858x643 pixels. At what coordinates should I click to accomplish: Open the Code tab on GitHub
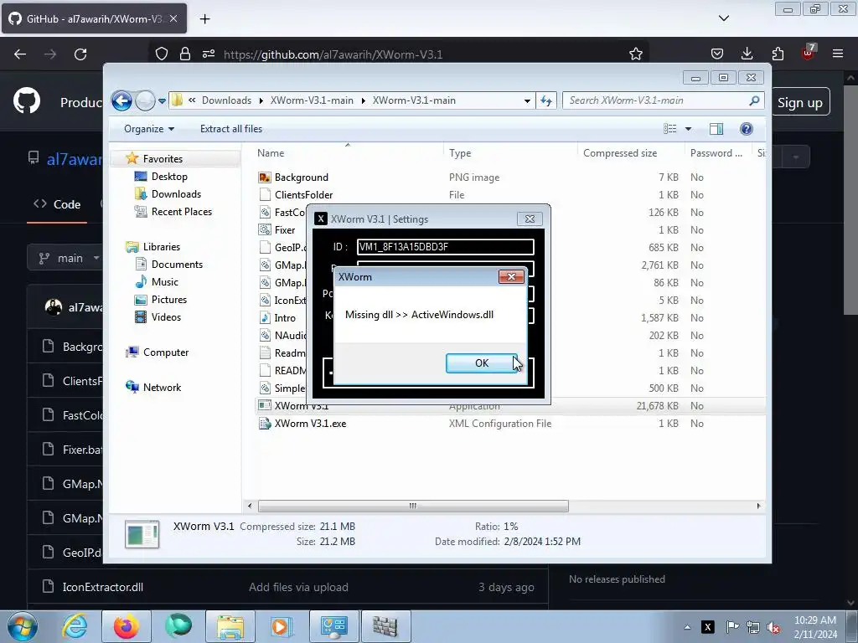pos(57,204)
